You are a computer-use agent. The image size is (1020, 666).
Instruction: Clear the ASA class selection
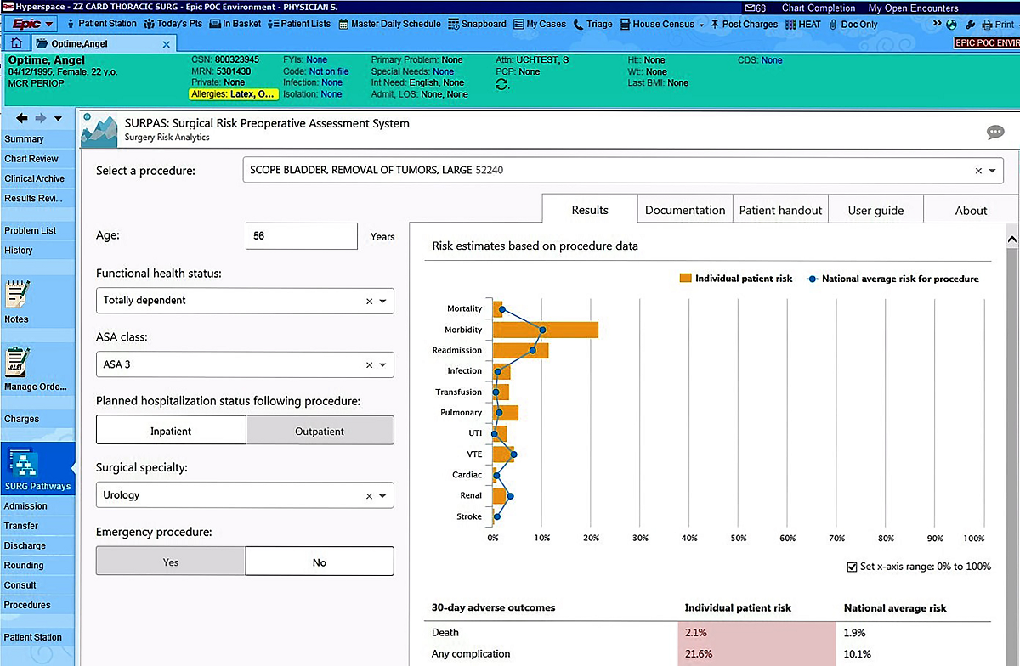369,365
